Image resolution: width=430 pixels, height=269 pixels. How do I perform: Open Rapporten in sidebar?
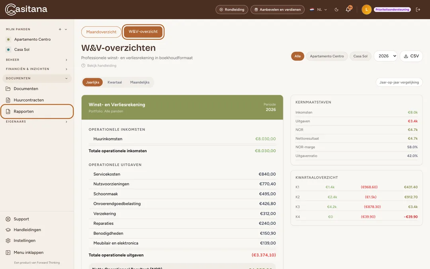tap(37, 112)
